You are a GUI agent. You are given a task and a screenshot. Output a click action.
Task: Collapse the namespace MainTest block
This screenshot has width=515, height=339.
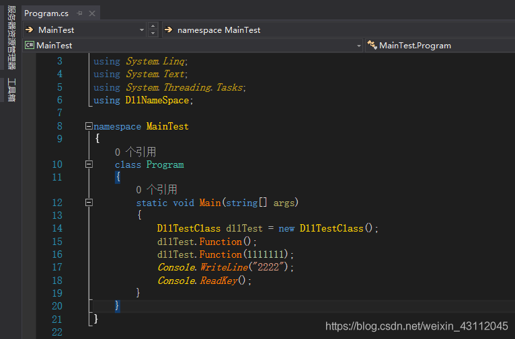(89, 126)
